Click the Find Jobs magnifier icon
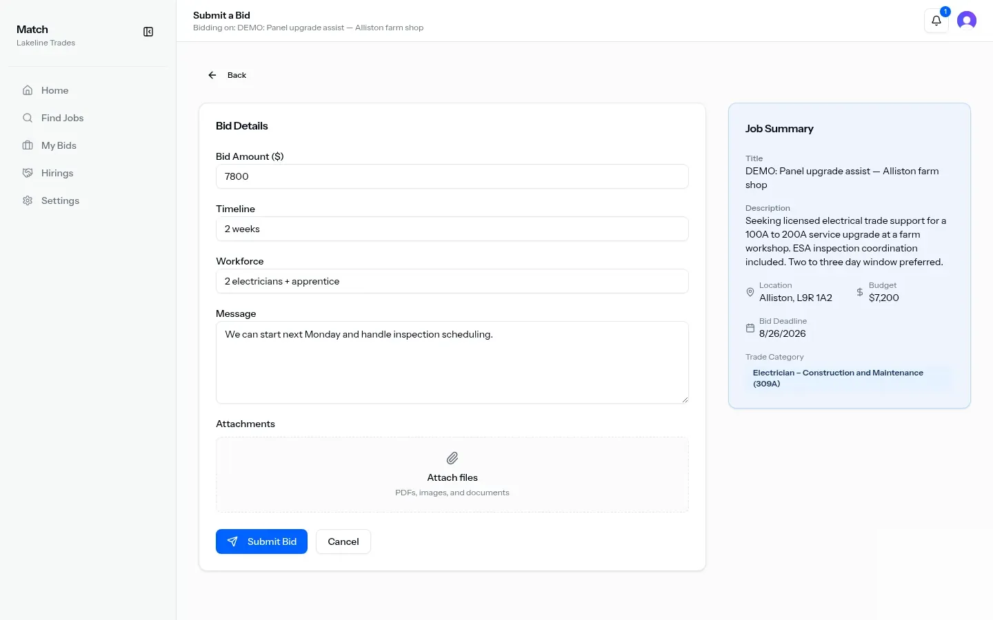This screenshot has height=620, width=993. (x=28, y=118)
